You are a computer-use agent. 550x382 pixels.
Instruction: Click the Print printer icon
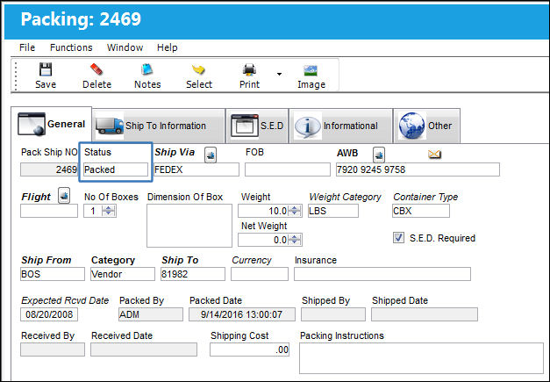[249, 69]
